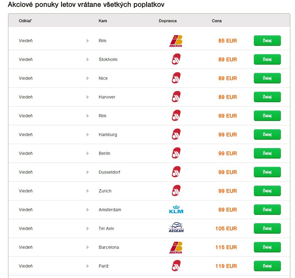Click the destination Dusseldorf

[109, 172]
